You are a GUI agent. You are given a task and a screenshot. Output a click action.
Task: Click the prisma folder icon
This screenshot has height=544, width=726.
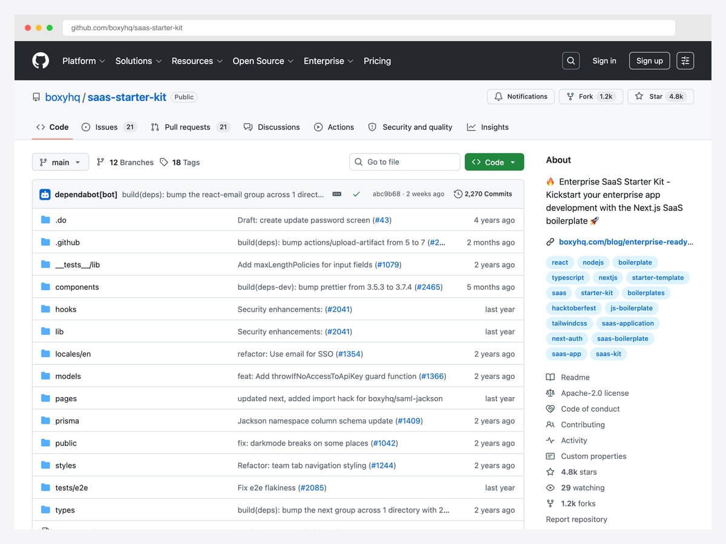pyautogui.click(x=45, y=421)
